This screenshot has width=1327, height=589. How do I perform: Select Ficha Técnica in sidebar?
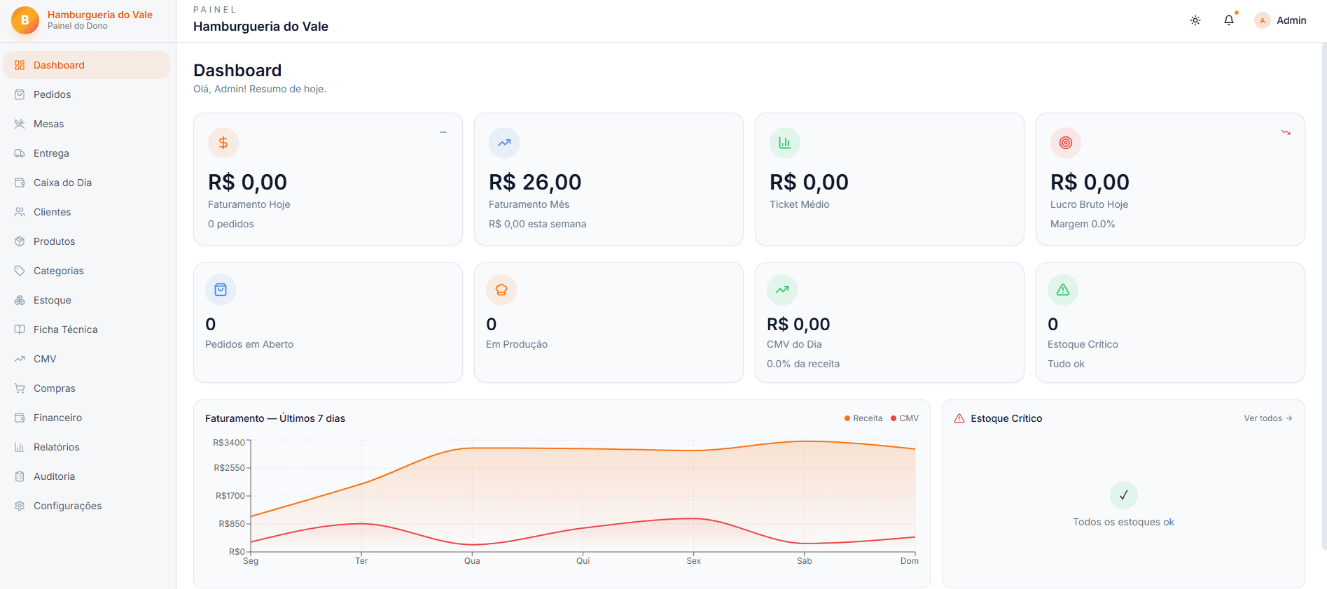(x=87, y=329)
